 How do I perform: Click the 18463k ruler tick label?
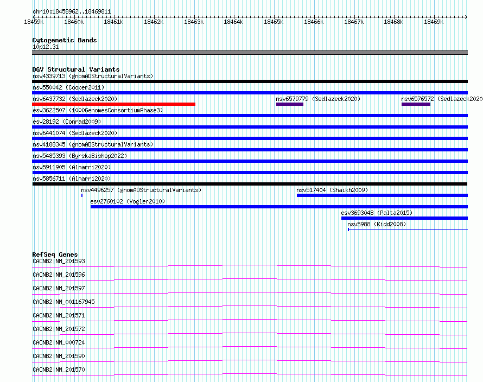click(x=193, y=22)
